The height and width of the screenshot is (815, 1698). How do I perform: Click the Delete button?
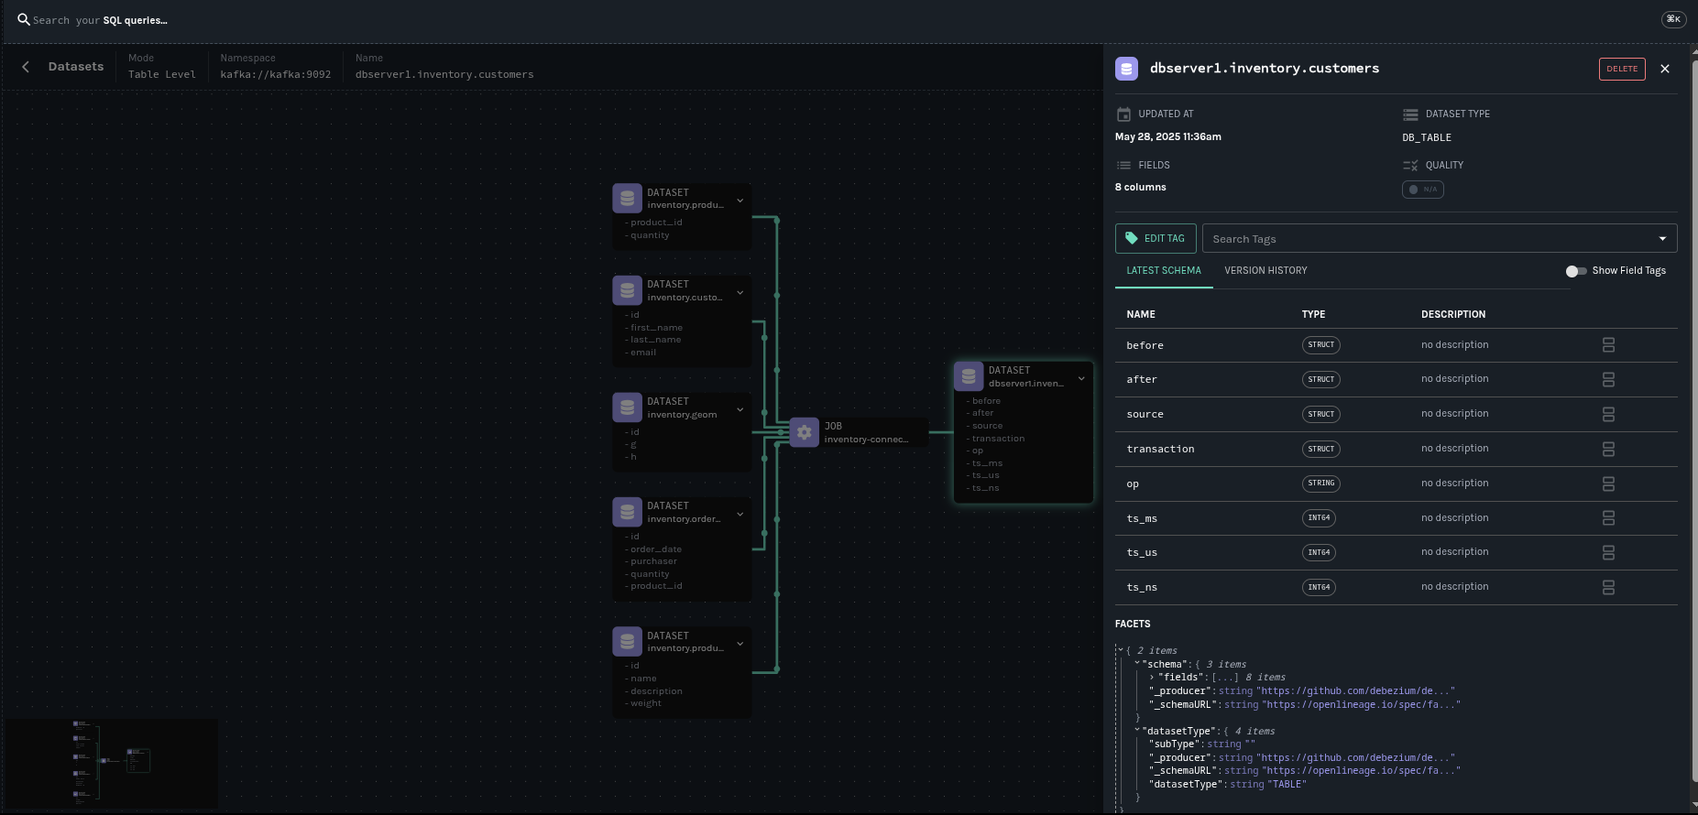coord(1621,69)
